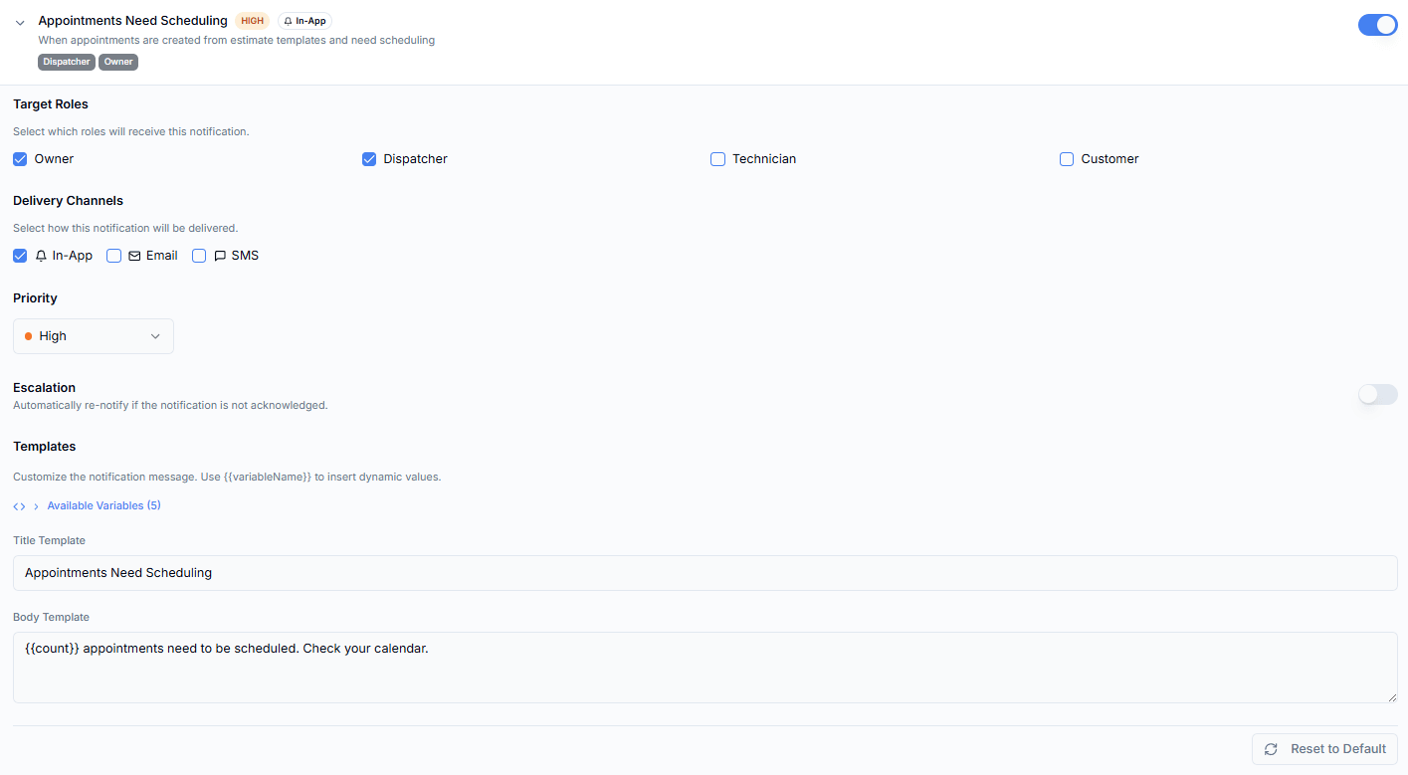Click into the Title Template input field
Screen dimensions: 1408x775
tap(705, 573)
